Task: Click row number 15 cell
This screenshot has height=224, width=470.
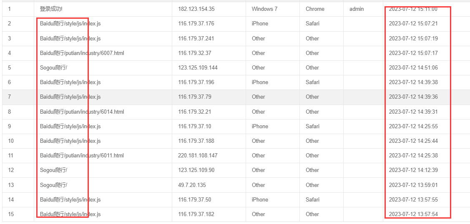Action: pos(11,214)
